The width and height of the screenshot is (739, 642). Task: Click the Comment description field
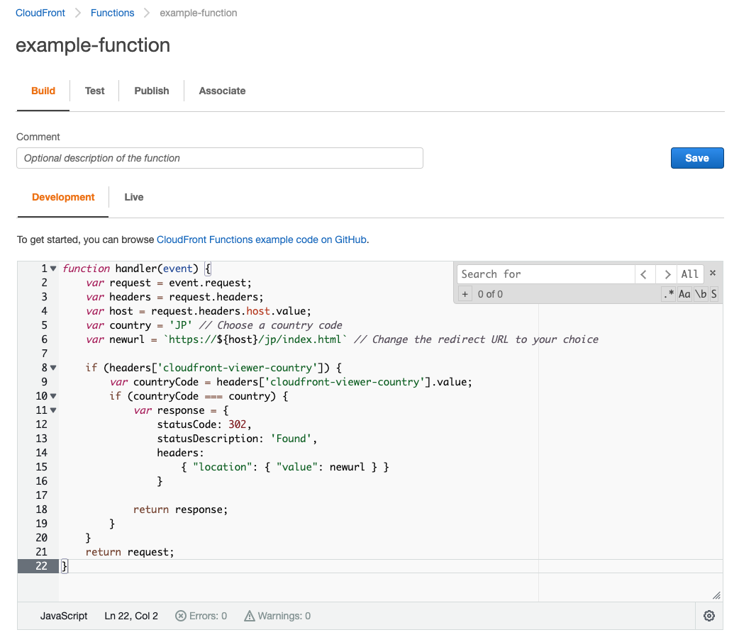coord(220,158)
